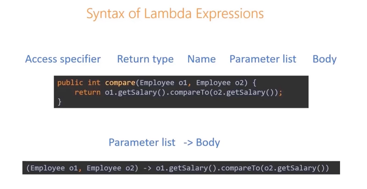Click the 'public' keyword in the code
Image resolution: width=367 pixels, height=189 pixels.
(x=70, y=83)
